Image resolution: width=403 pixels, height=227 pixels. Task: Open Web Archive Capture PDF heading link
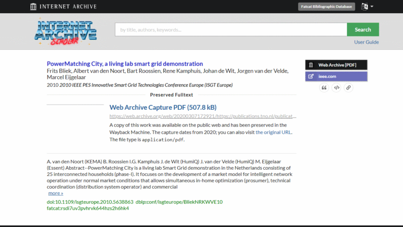coord(163,107)
